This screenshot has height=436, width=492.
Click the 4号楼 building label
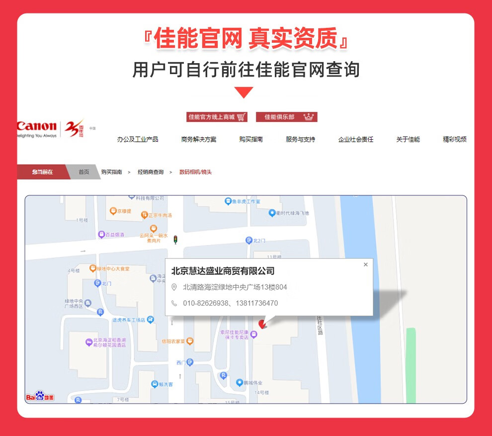[74, 270]
